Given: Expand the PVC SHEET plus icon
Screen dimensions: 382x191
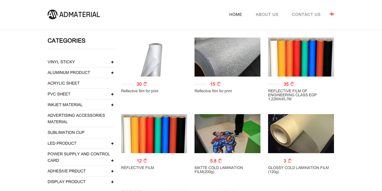Looking at the screenshot, I should click(x=112, y=94).
